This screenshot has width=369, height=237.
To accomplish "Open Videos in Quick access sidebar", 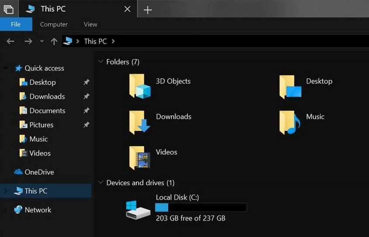I will pos(35,153).
